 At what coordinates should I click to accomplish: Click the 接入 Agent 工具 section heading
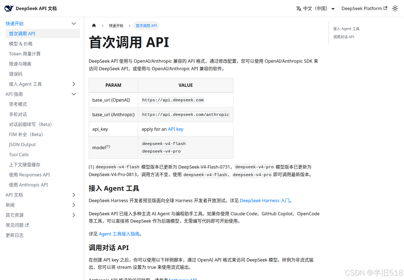pyautogui.click(x=114, y=188)
